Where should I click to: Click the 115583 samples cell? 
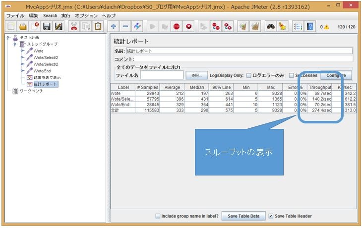147,111
